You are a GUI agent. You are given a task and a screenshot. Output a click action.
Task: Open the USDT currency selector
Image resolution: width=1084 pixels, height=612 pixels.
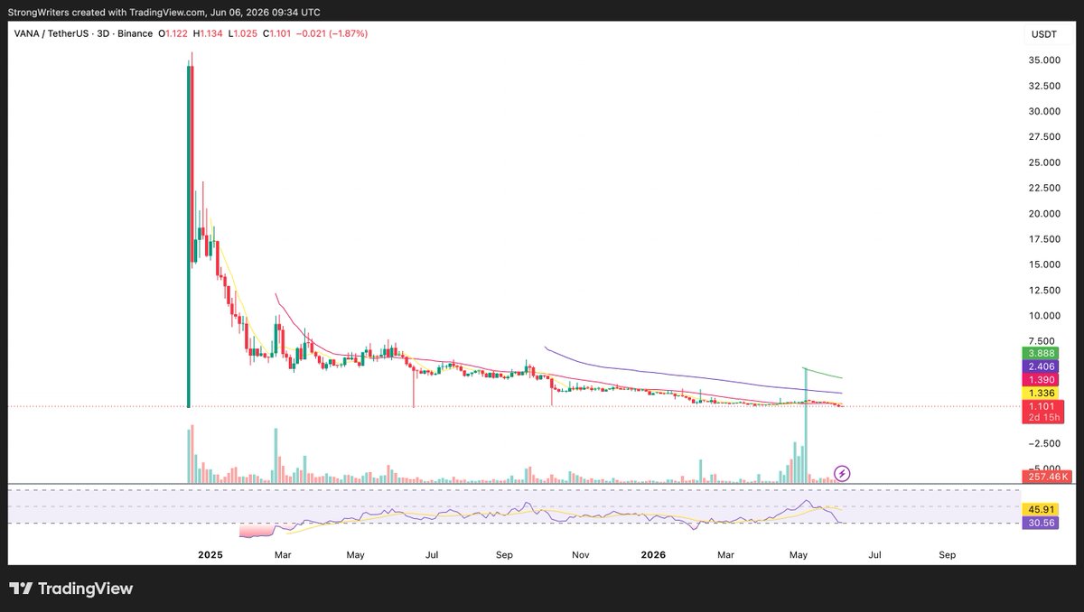[1043, 34]
